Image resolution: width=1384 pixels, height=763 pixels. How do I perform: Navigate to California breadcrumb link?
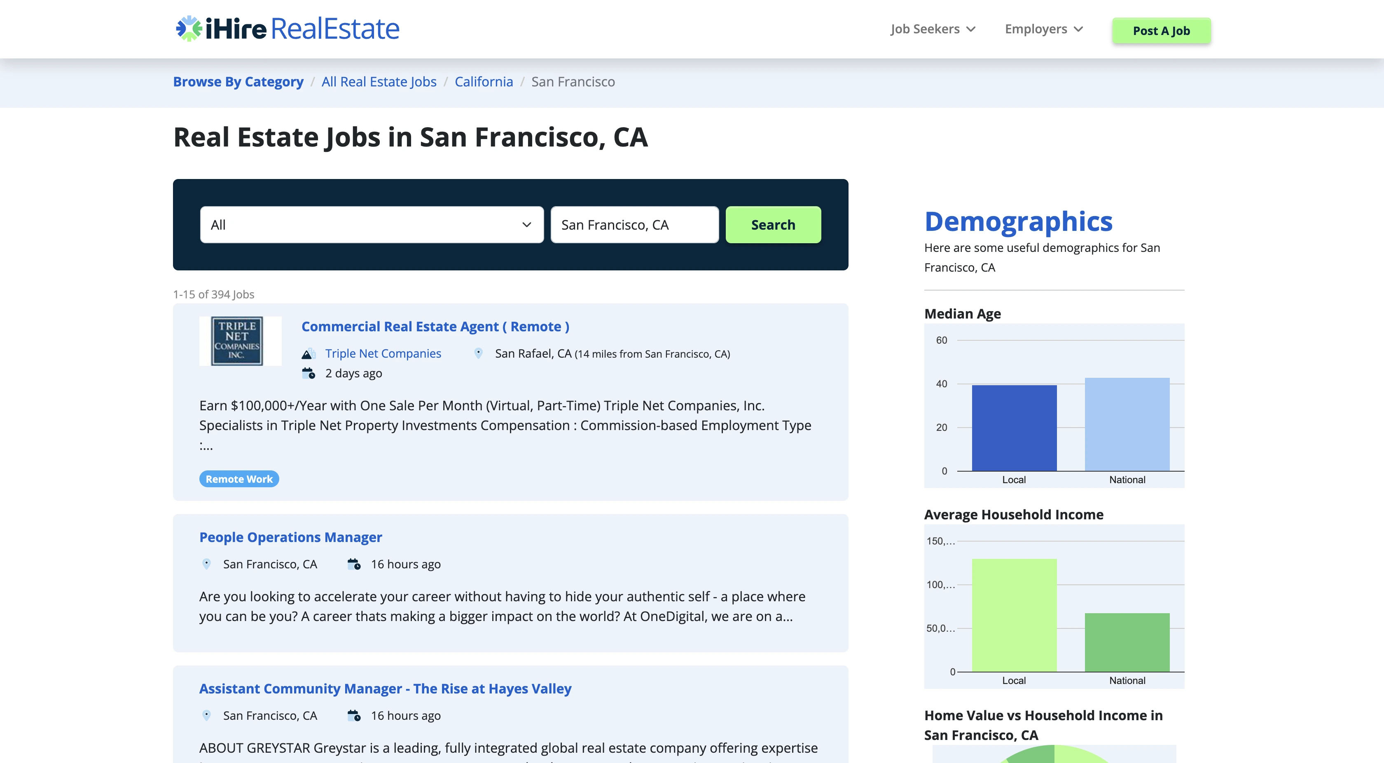(x=484, y=81)
